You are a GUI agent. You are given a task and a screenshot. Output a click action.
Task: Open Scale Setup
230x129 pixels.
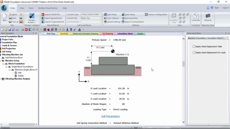click(128, 14)
